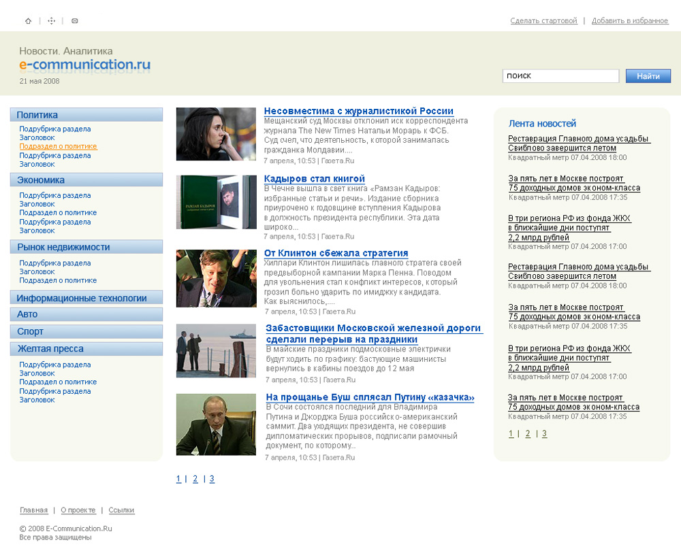Screen dimensions: 681x553
Task: Click the woman on phone thumbnail
Action: click(x=217, y=134)
